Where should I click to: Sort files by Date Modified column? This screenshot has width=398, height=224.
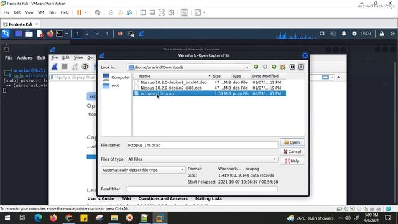click(269, 76)
